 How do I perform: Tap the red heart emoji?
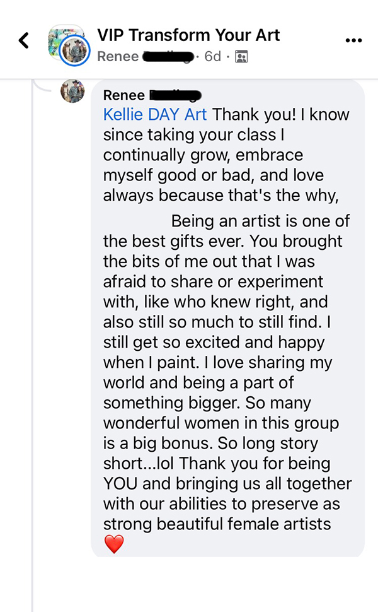click(x=114, y=544)
